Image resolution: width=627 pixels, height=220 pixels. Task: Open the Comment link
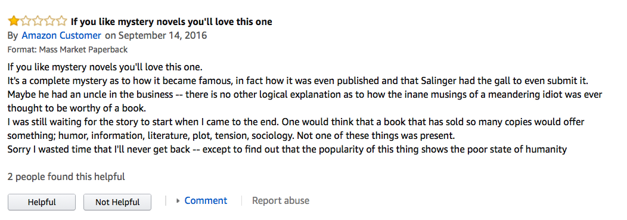coord(206,200)
